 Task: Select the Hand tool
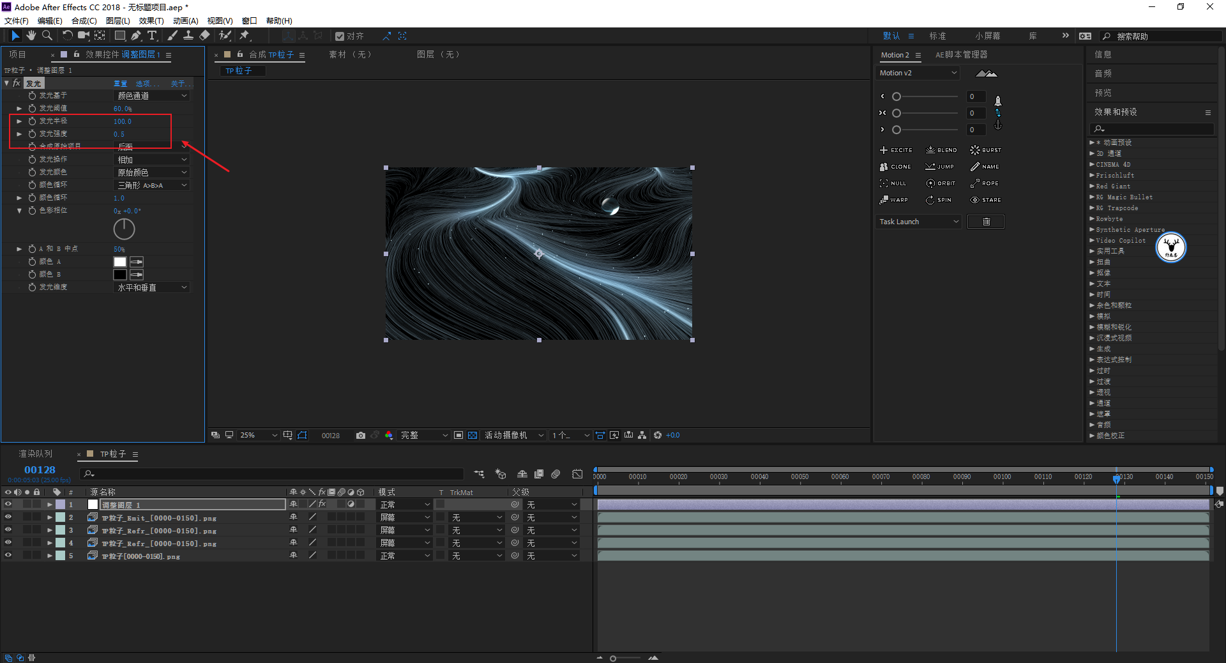click(x=31, y=36)
